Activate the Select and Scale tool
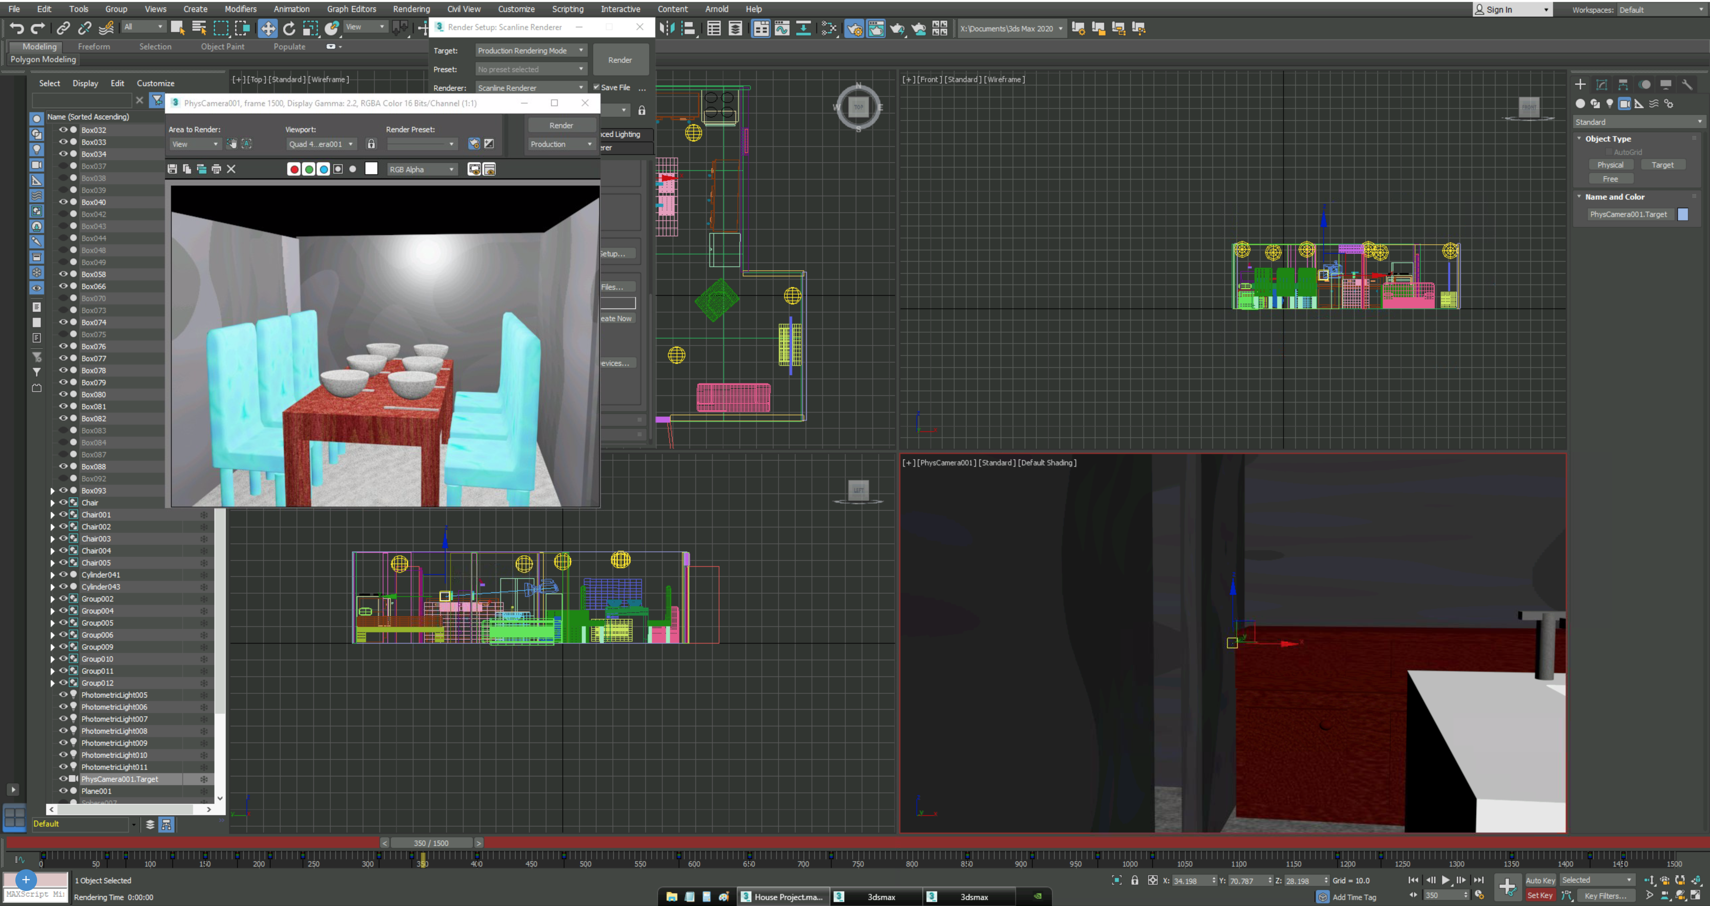The width and height of the screenshot is (1710, 906). (x=310, y=28)
